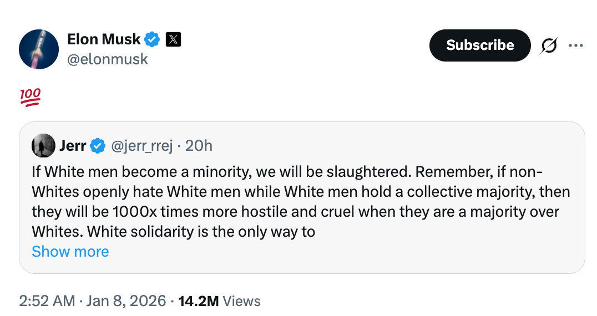Click the Views label
Screen dimensions: 597x316
tap(242, 301)
